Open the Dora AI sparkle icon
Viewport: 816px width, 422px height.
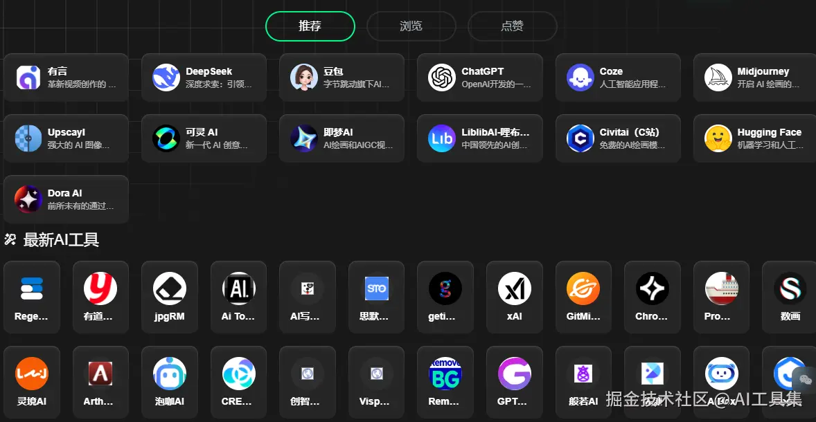coord(28,199)
